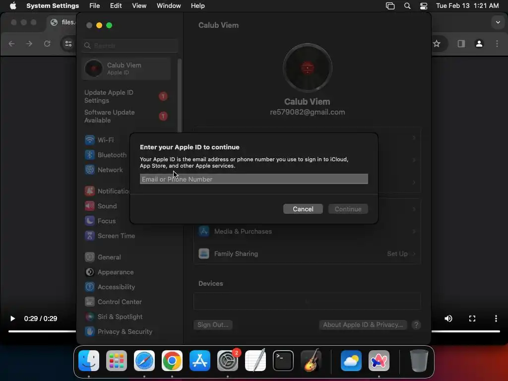Open About Apple ID & Privacy
Viewport: 508px width, 381px height.
coord(363,324)
